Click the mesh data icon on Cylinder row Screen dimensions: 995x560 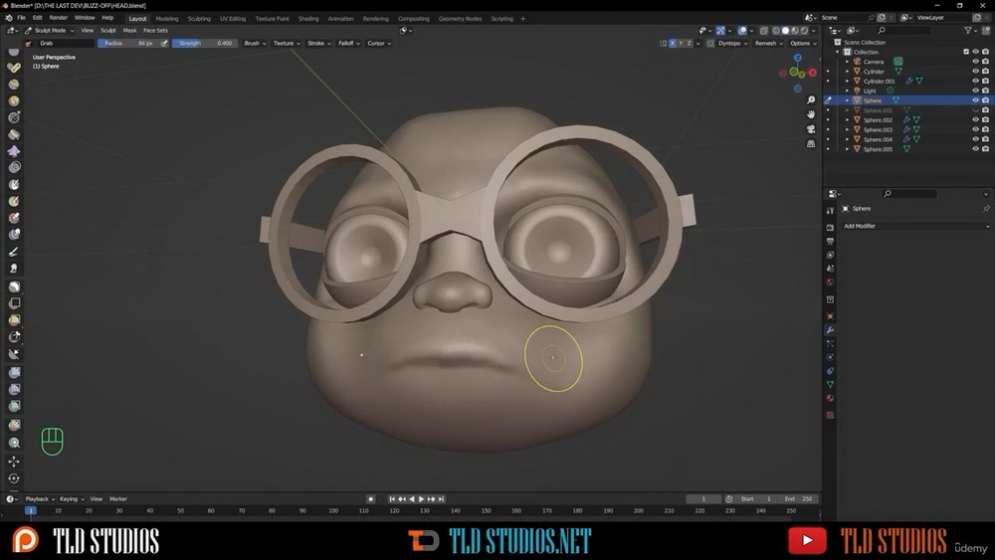pos(897,72)
